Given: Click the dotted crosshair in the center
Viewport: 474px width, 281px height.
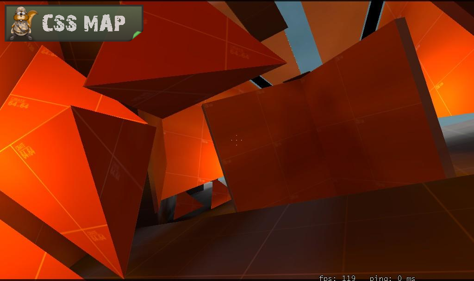Looking at the screenshot, I should pos(237,140).
